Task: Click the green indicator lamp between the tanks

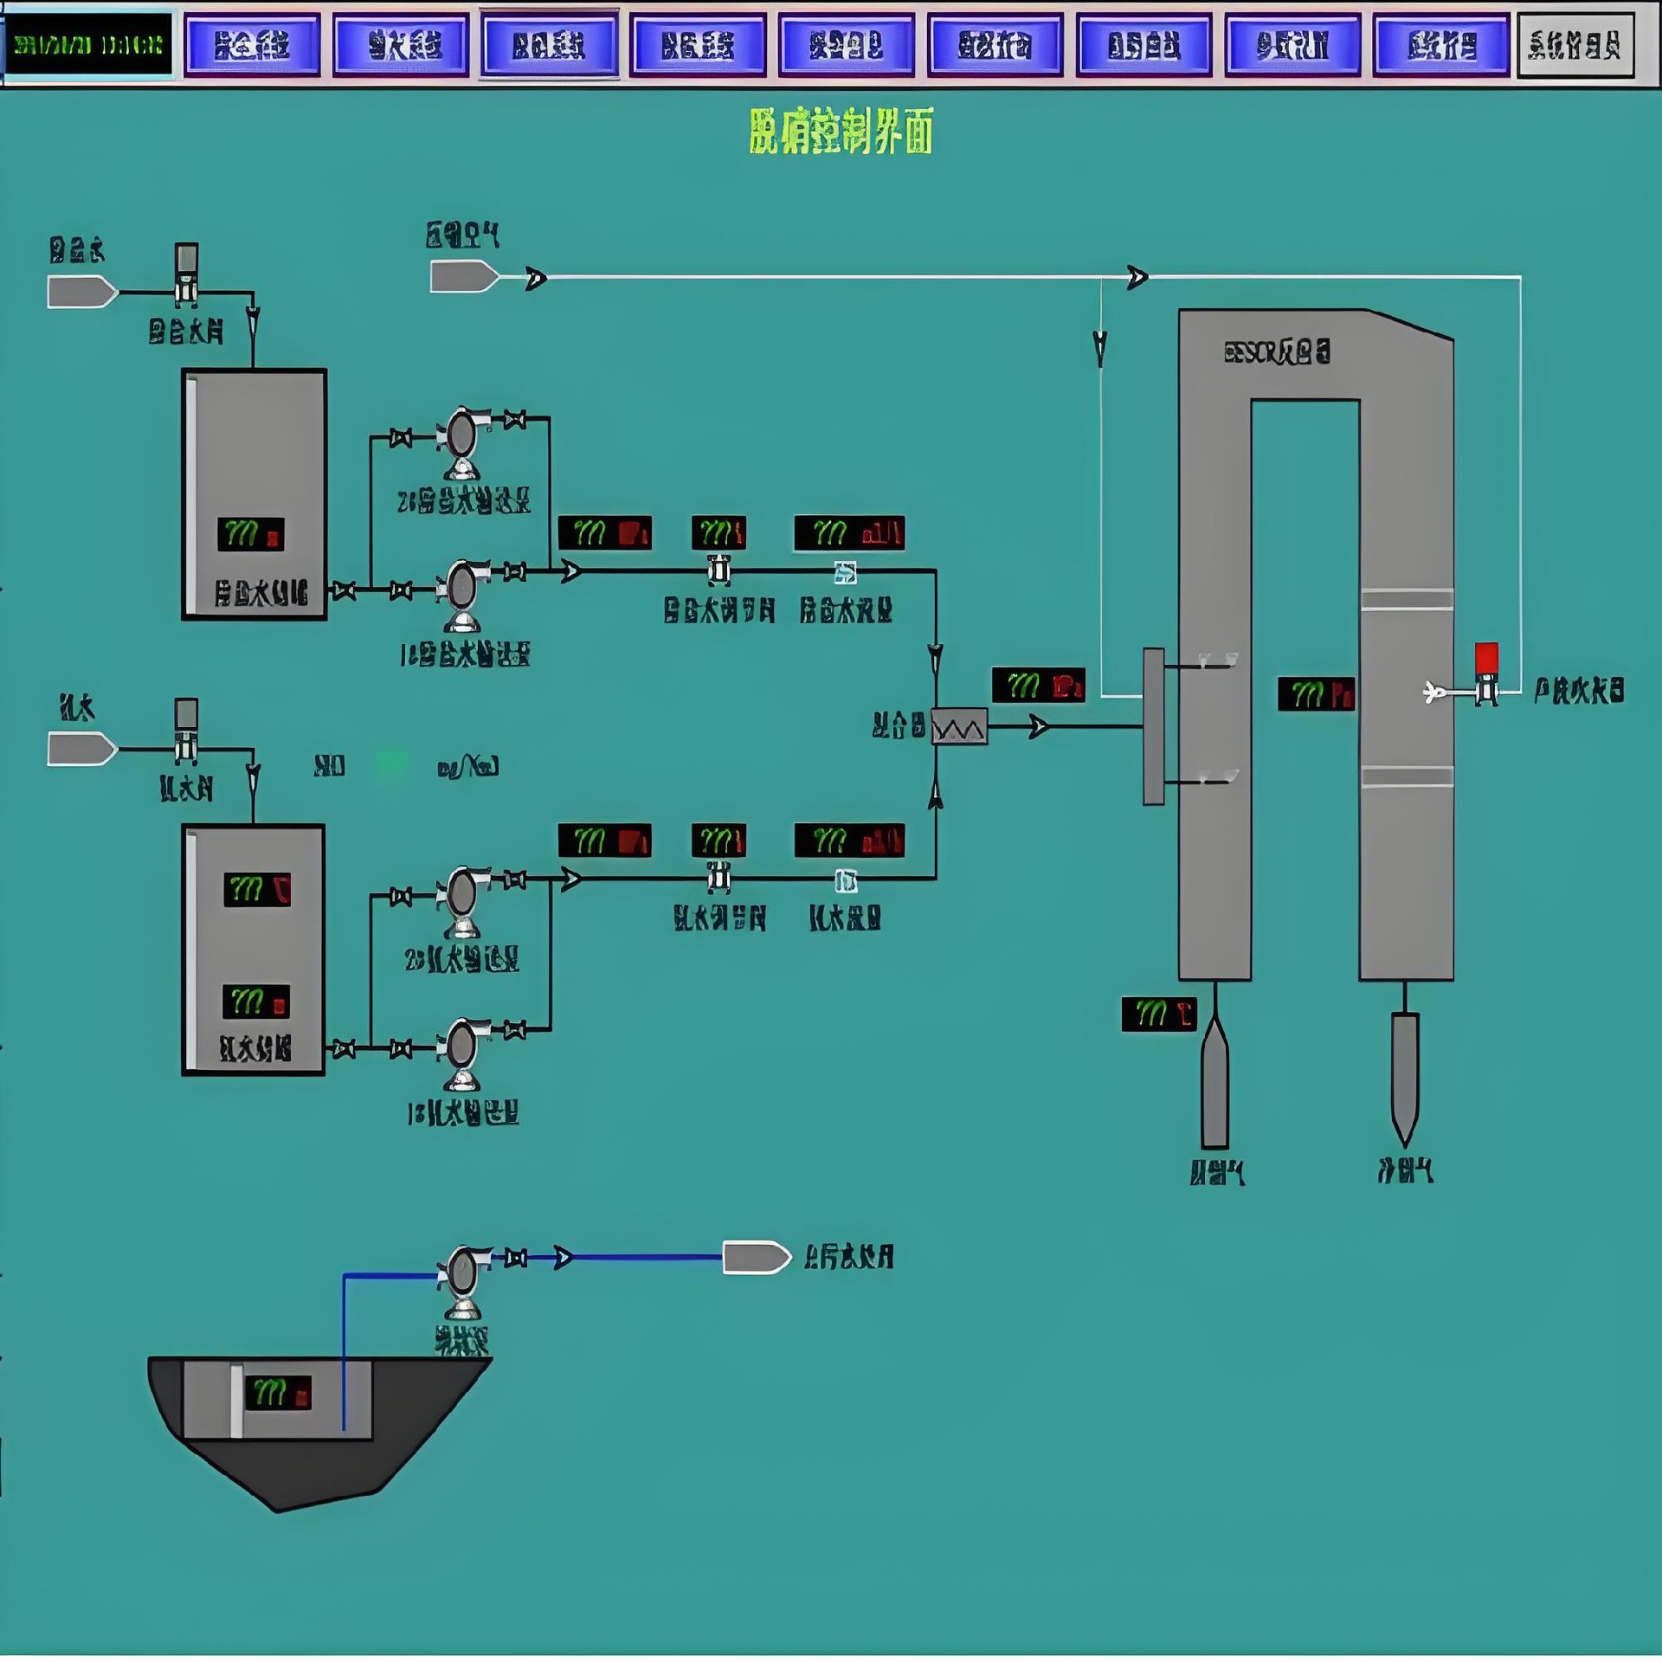Action: coord(390,764)
